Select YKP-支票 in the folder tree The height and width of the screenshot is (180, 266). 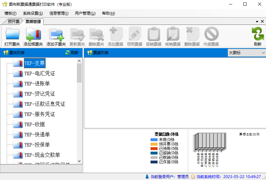tap(35, 63)
